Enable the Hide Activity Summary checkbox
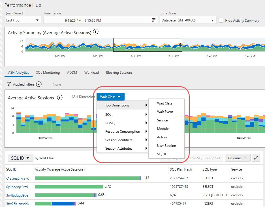265x207 pixels. 221,20
